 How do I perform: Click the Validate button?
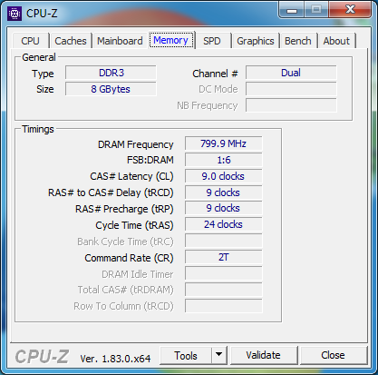(263, 355)
